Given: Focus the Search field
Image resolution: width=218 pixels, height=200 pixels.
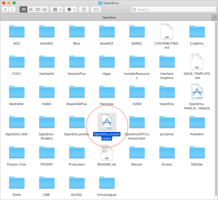Looking at the screenshot, I should (x=174, y=9).
